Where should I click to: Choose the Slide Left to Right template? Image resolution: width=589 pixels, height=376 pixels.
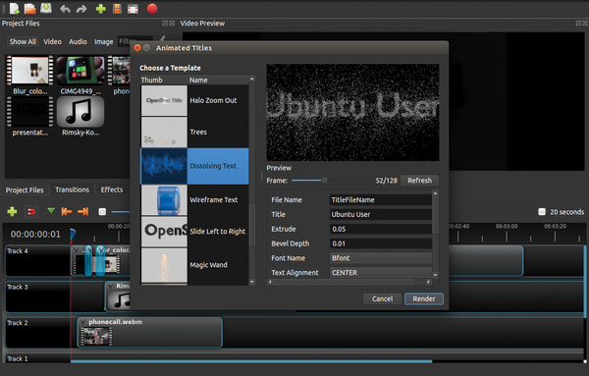[x=194, y=232]
